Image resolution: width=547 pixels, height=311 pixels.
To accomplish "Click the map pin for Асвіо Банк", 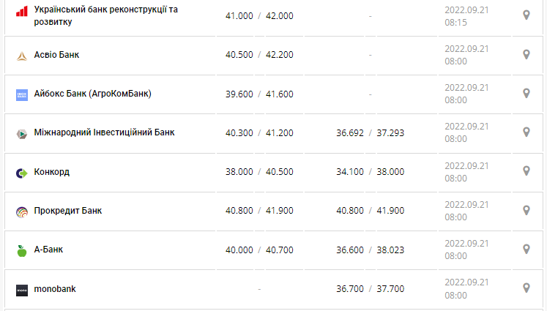I will click(526, 55).
